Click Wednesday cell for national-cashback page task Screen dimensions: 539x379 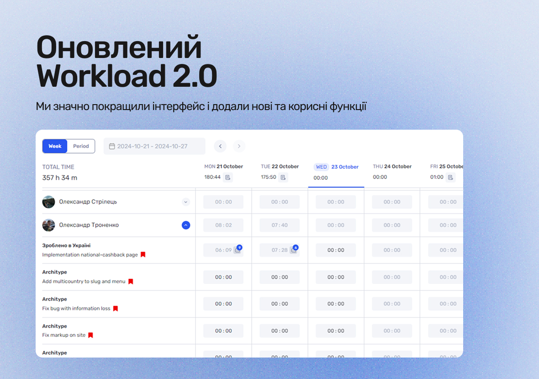[336, 250]
